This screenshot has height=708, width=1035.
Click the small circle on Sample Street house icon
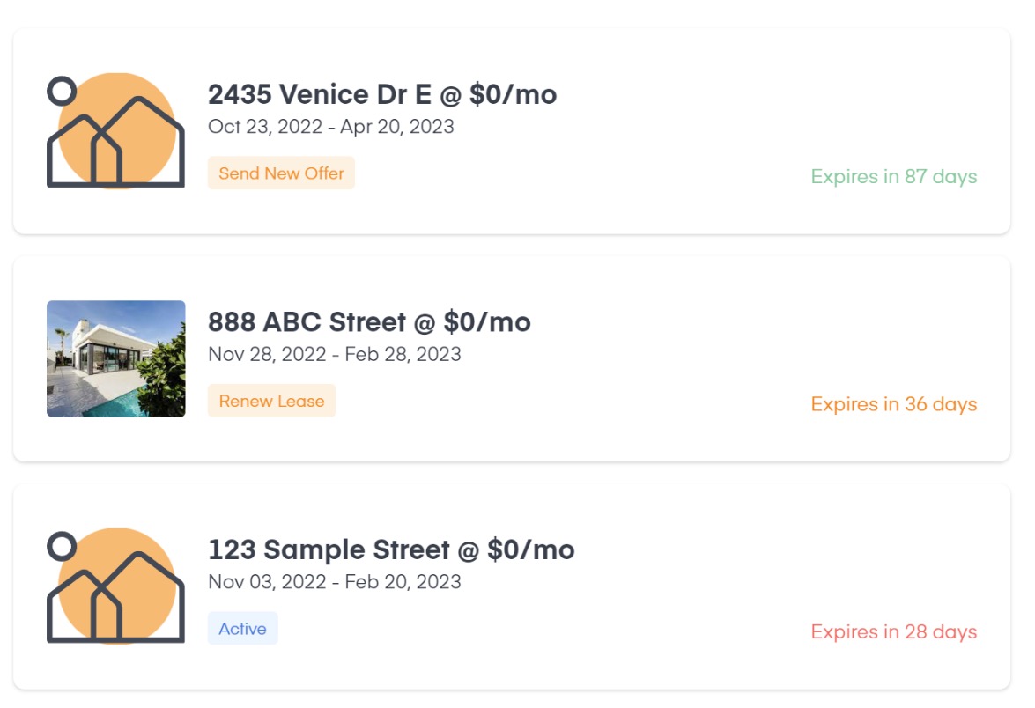point(62,546)
